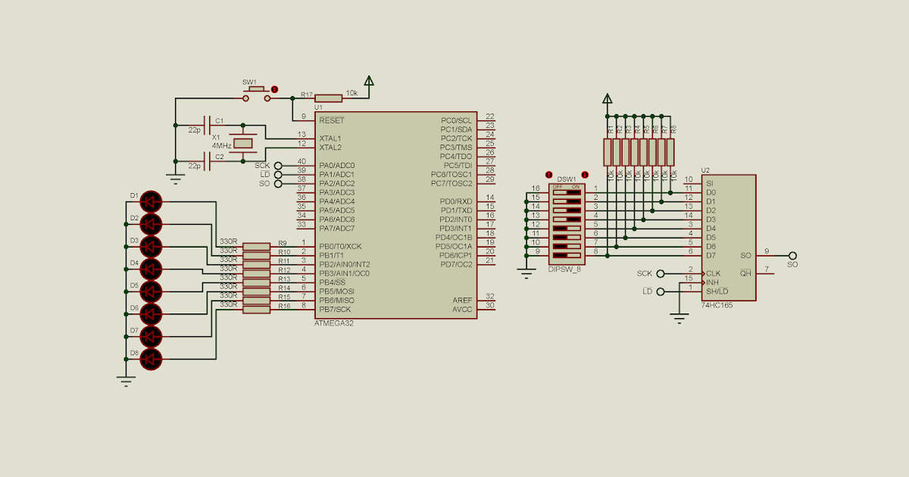909x477 pixels.
Task: Select 330R resistor R9
Action: (256, 246)
